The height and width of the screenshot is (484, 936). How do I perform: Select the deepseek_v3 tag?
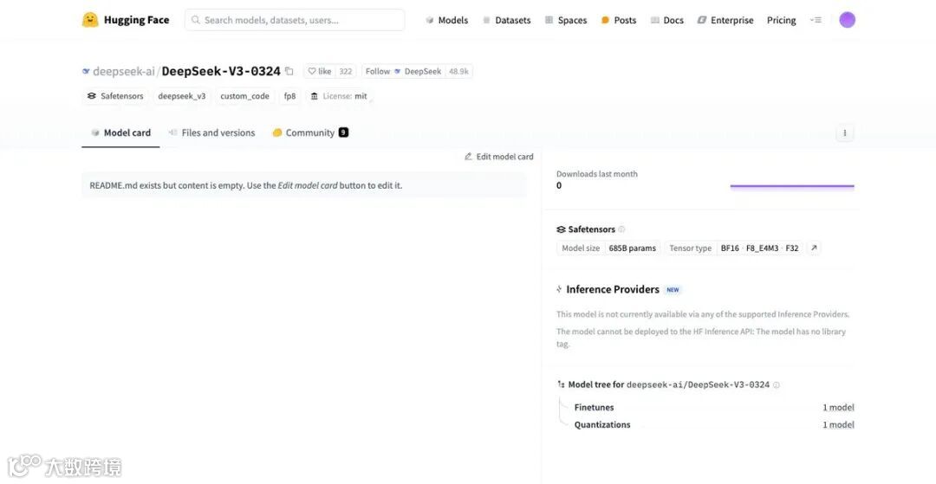(181, 96)
